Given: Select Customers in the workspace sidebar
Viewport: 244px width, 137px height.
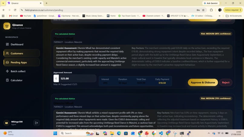Looking at the screenshot, I should point(21,53).
